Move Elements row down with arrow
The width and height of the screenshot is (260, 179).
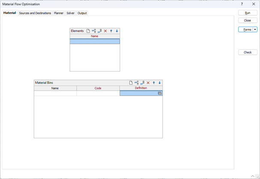[x=117, y=31]
